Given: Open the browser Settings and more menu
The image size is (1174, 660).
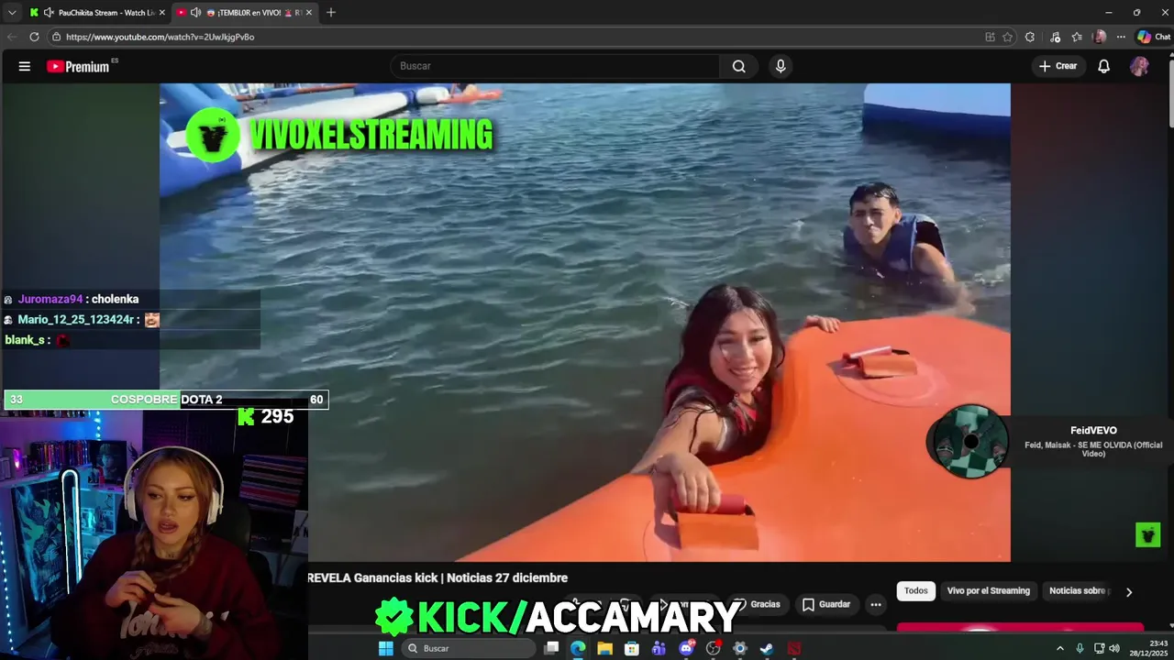Looking at the screenshot, I should [1121, 37].
